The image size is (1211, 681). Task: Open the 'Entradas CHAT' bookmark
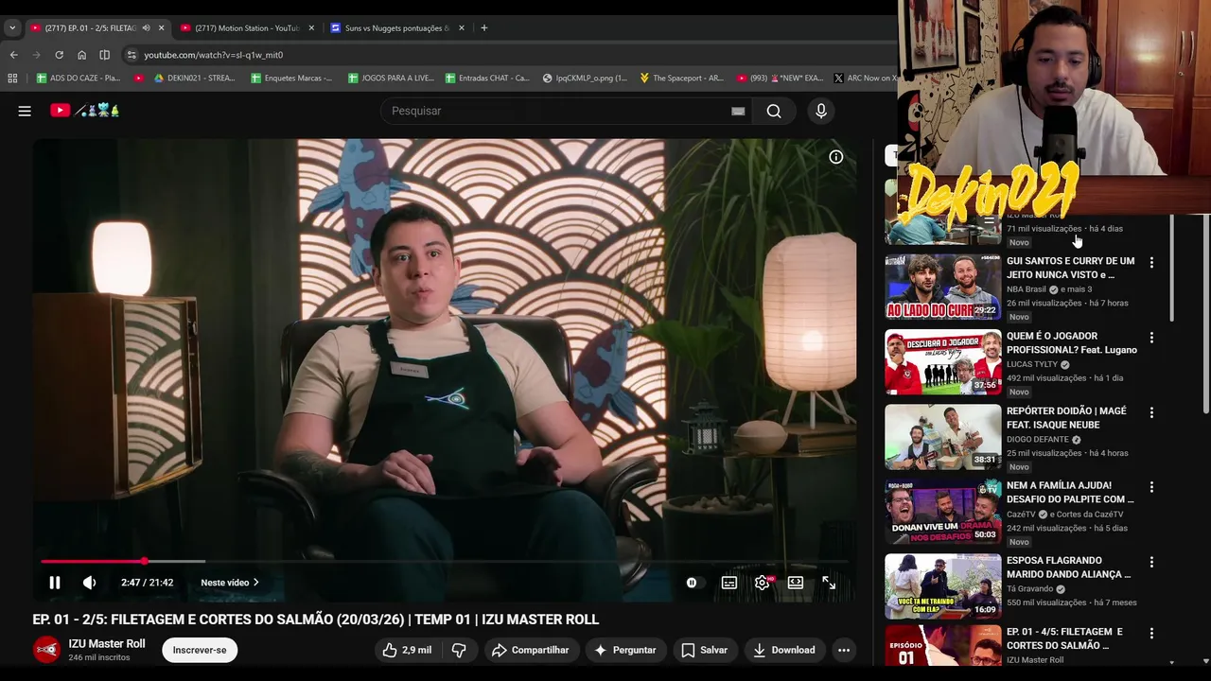click(x=487, y=79)
